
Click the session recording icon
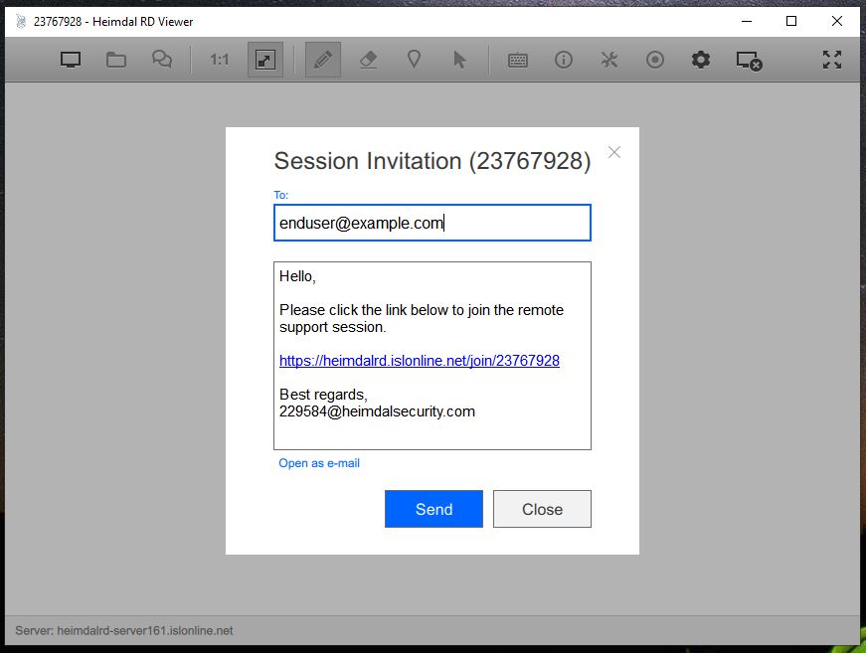[x=655, y=60]
